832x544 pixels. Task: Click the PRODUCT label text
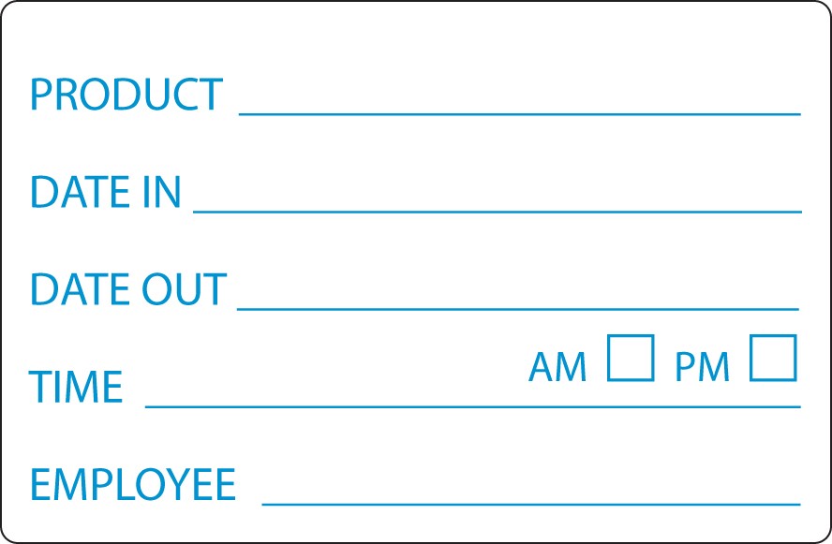(126, 95)
